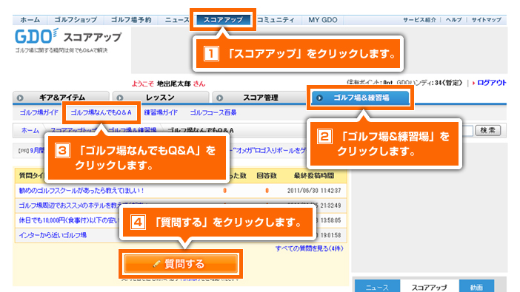Click the ログアウト link

[x=491, y=83]
